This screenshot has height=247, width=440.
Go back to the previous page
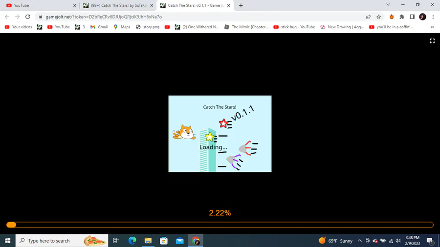point(7,17)
